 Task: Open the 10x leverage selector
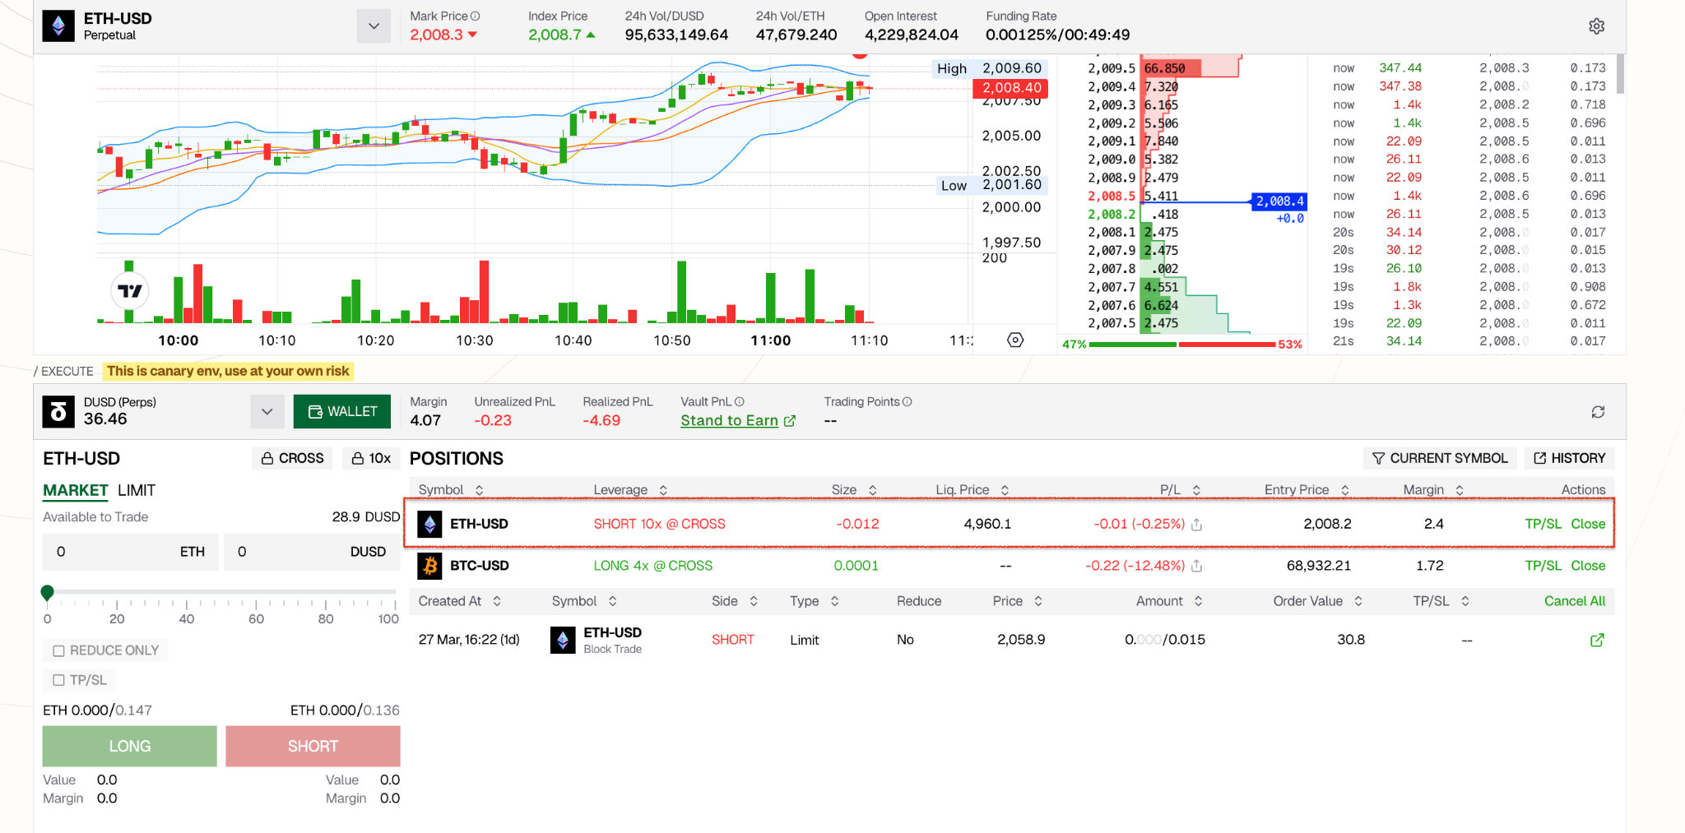point(371,458)
